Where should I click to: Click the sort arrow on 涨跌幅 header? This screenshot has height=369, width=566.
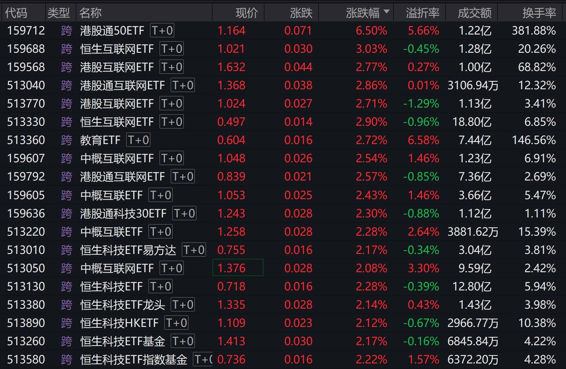386,12
